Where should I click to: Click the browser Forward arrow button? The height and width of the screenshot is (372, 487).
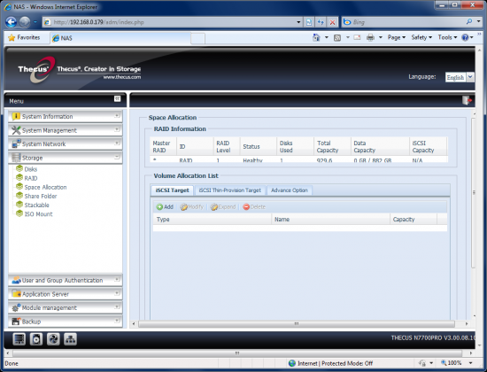pyautogui.click(x=25, y=22)
